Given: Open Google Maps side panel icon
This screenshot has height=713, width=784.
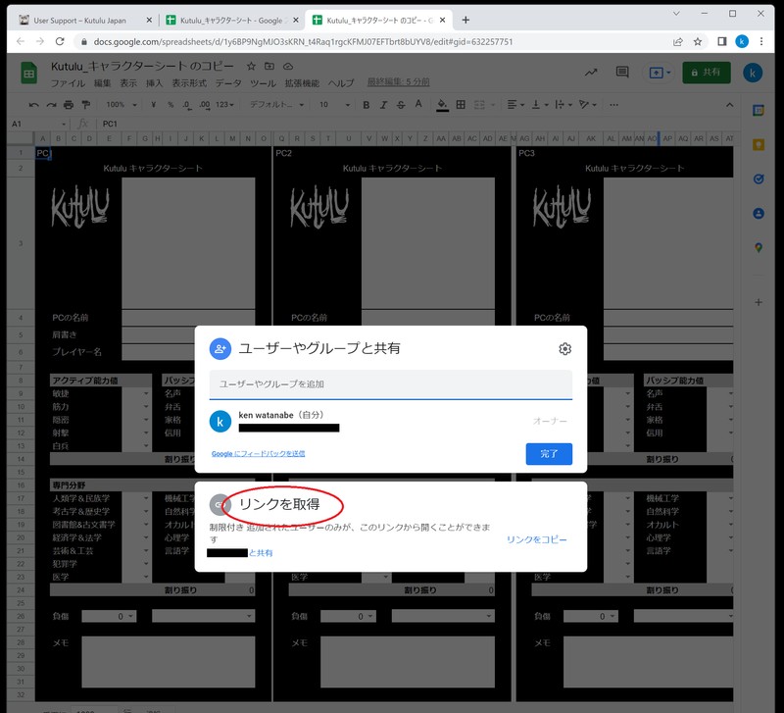Looking at the screenshot, I should pos(758,248).
